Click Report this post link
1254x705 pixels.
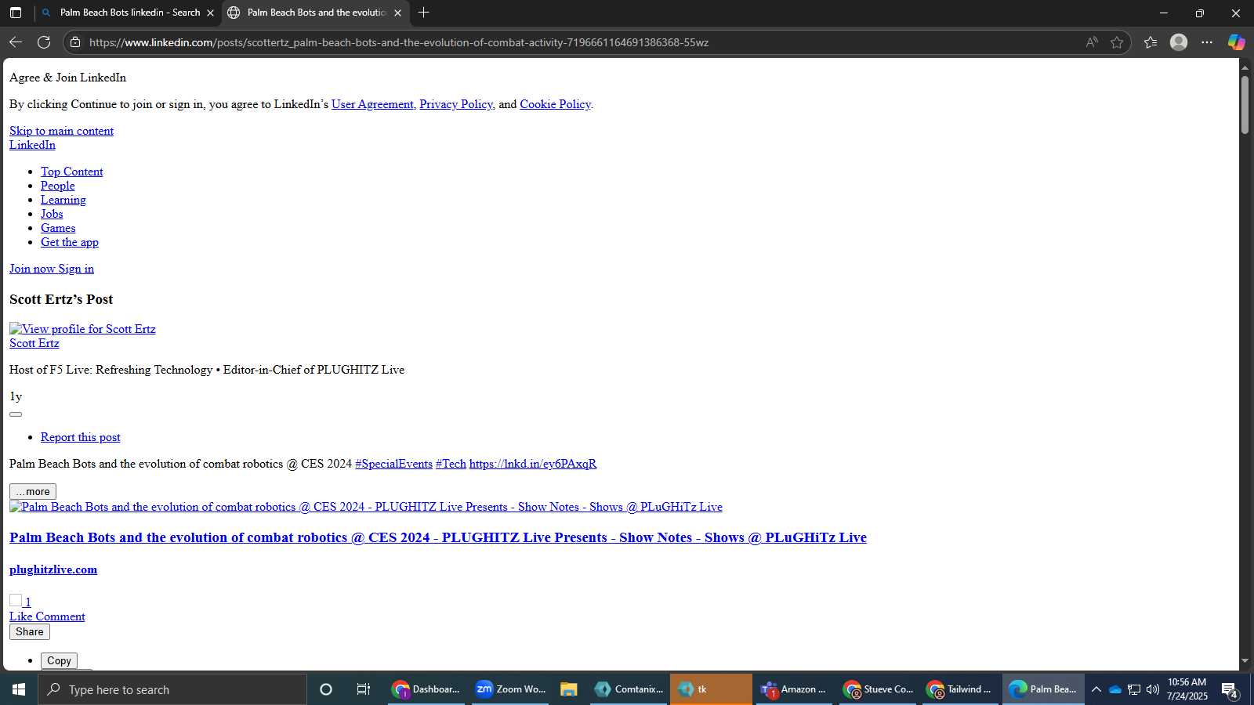coord(80,437)
